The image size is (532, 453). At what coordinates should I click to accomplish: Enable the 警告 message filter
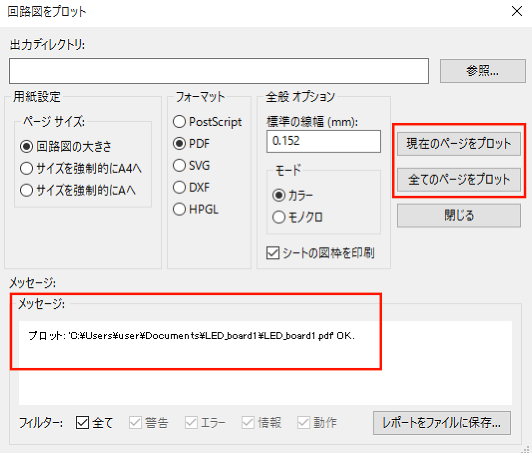point(134,423)
